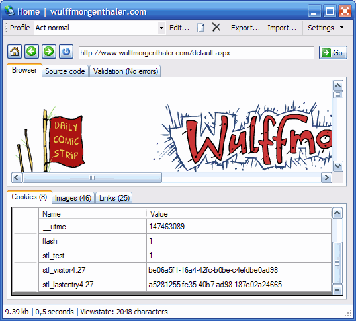The width and height of the screenshot is (356, 321).
Task: Select the stl_test cookie name cell
Action: coord(93,255)
